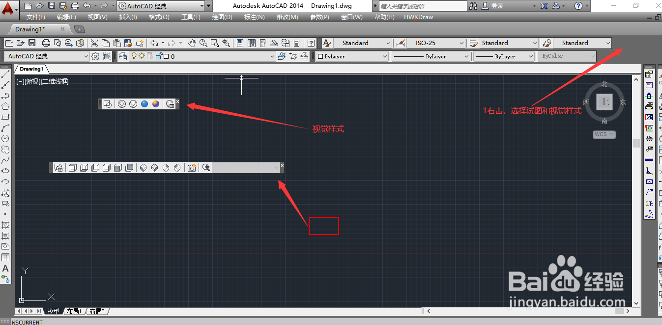
Task: Open 文件(F) menu
Action: point(36,17)
